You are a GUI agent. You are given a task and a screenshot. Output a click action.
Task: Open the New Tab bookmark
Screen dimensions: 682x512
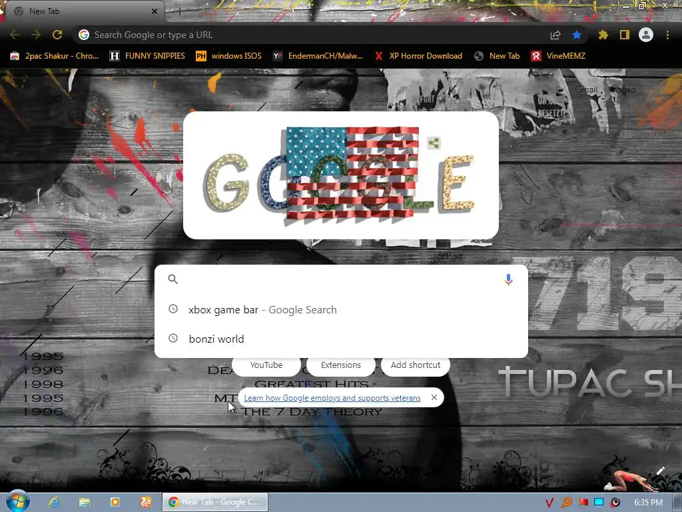[x=497, y=56]
